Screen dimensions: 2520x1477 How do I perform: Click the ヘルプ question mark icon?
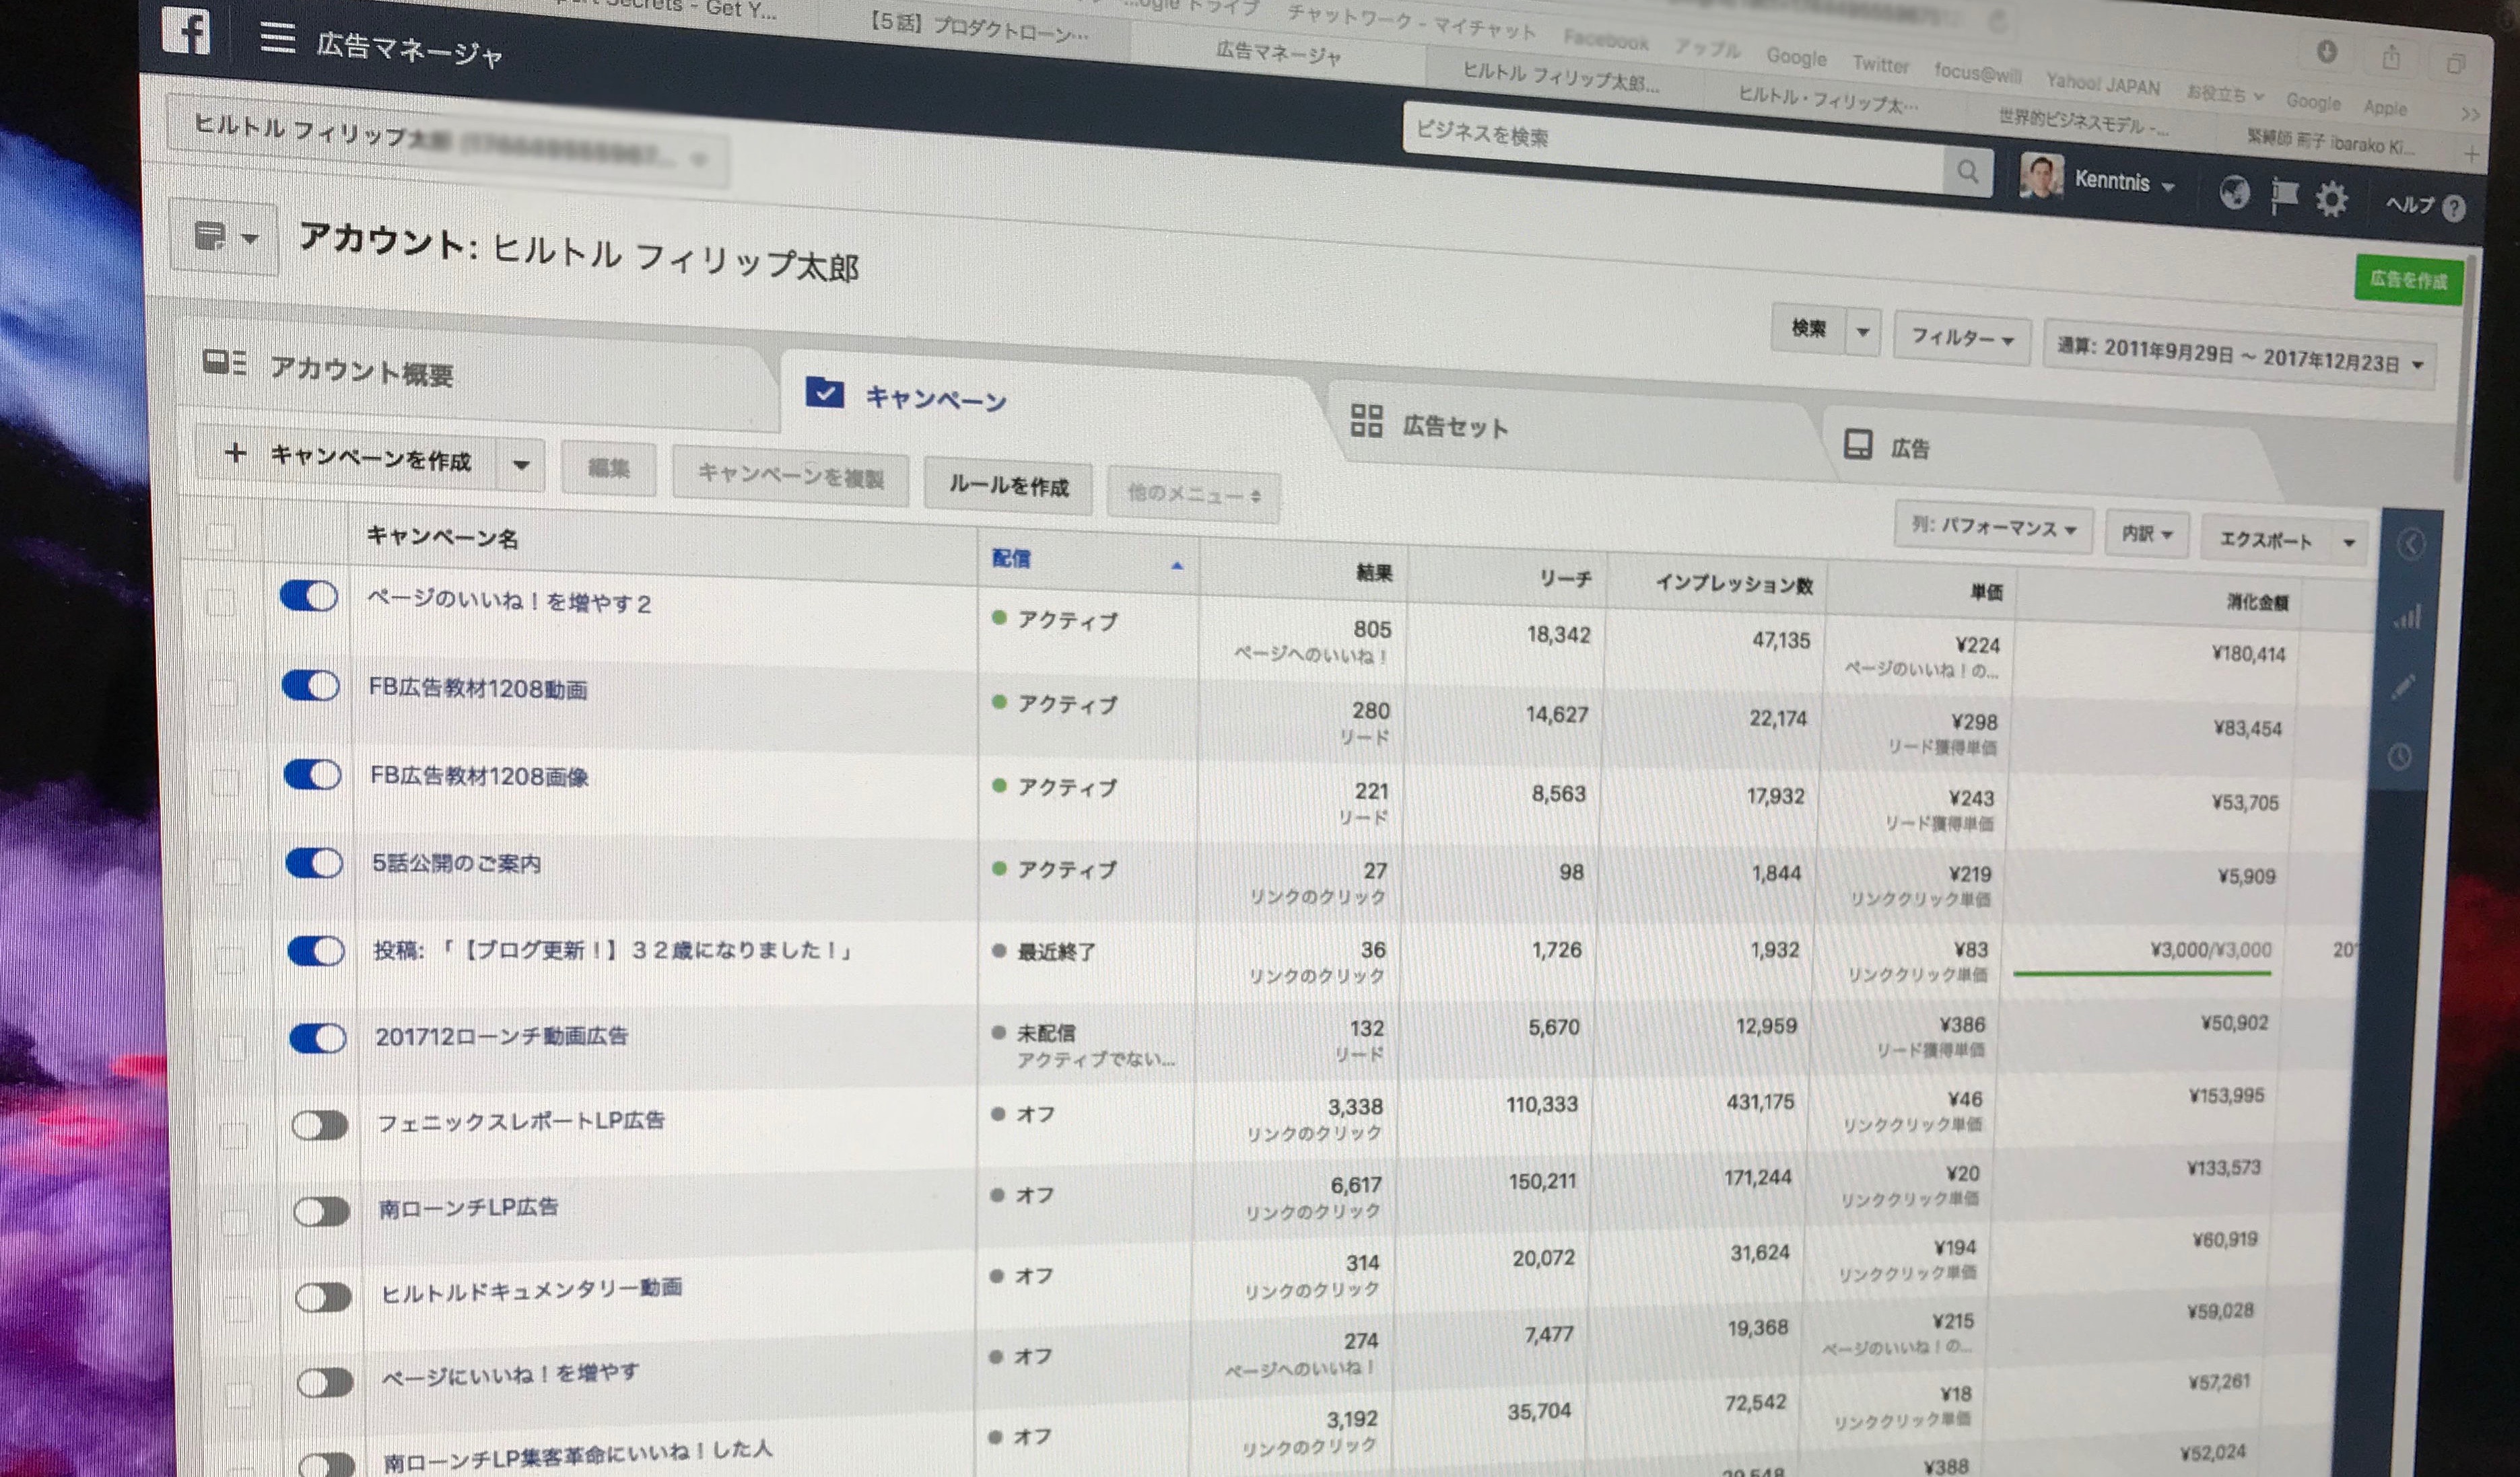click(2453, 208)
